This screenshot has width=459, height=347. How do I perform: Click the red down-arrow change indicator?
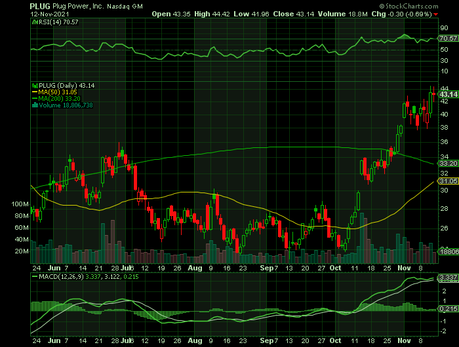pos(436,14)
